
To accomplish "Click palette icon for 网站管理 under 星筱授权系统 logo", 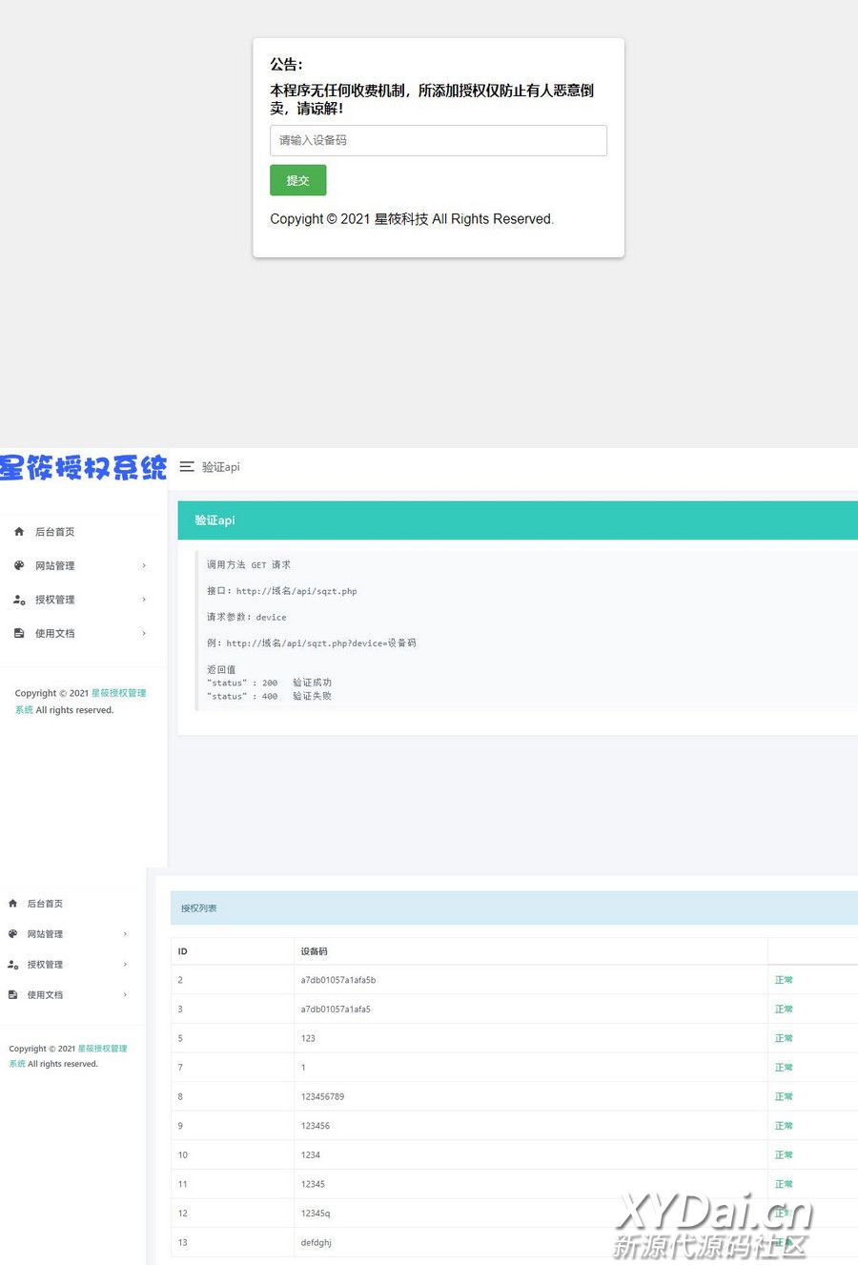I will (19, 565).
